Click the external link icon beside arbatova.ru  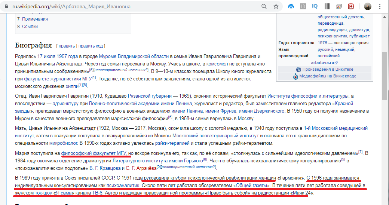[337, 63]
